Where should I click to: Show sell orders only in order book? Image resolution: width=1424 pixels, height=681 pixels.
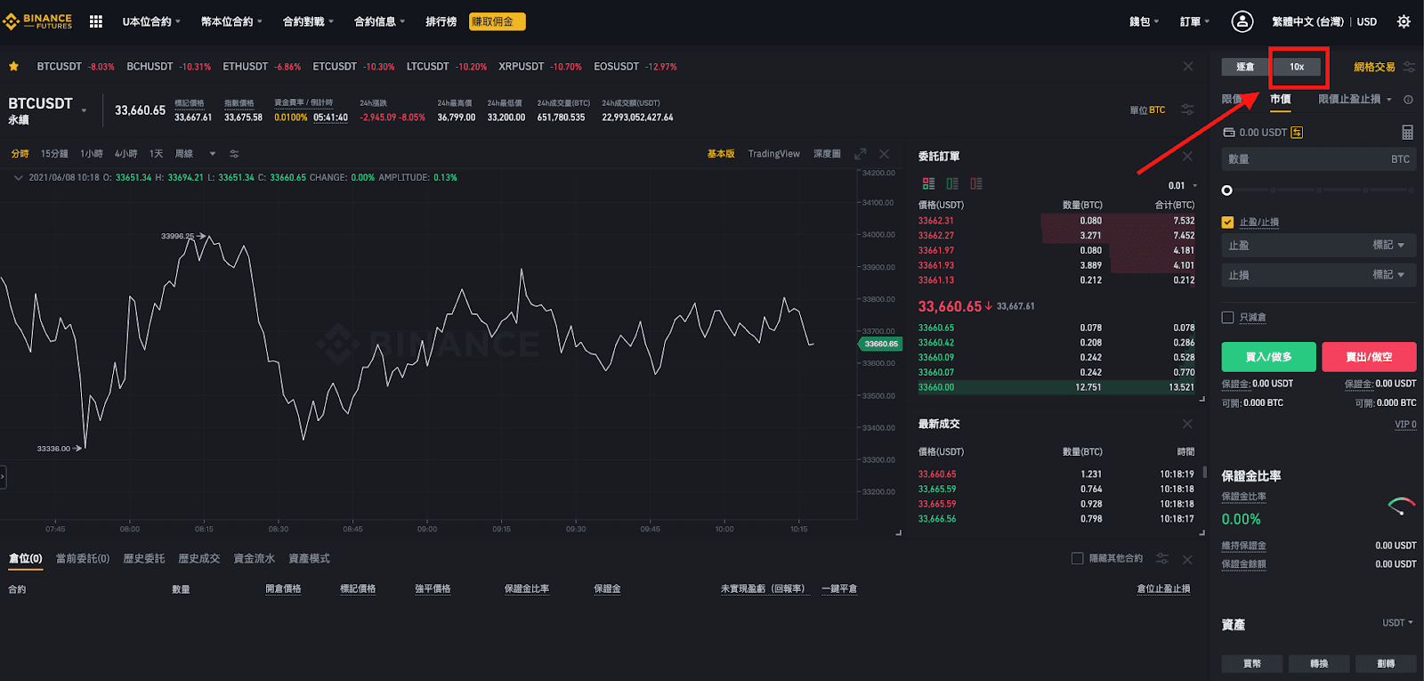[976, 183]
